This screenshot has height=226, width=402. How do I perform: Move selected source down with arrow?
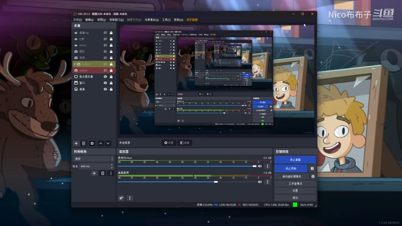click(108, 143)
